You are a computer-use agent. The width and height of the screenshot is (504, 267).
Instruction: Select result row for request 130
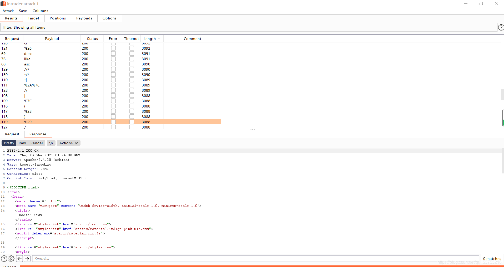(x=111, y=75)
